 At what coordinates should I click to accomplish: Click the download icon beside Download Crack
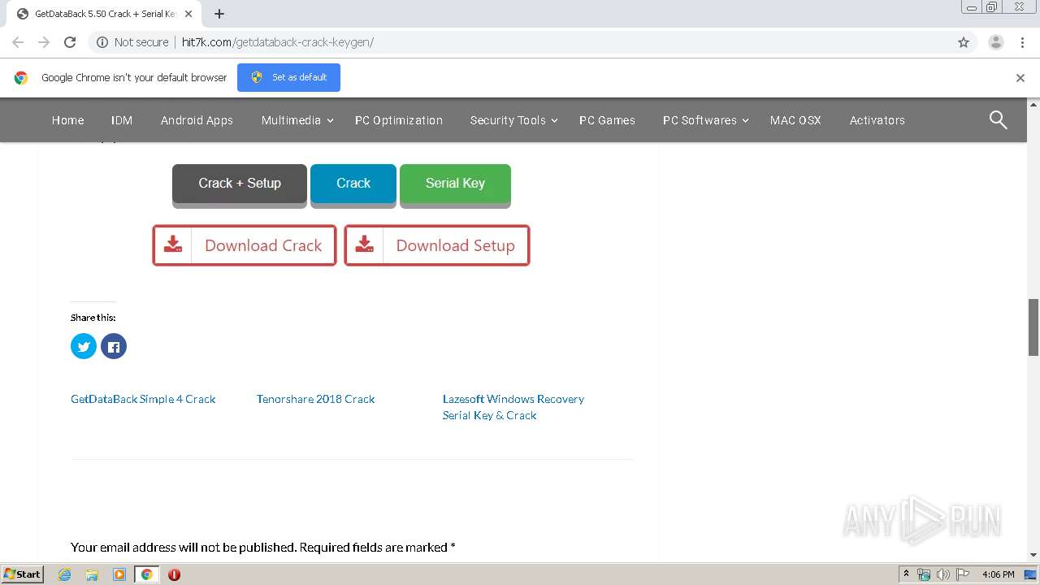point(173,245)
